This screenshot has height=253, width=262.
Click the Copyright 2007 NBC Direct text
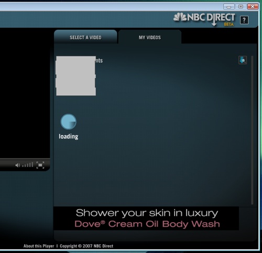click(x=86, y=246)
